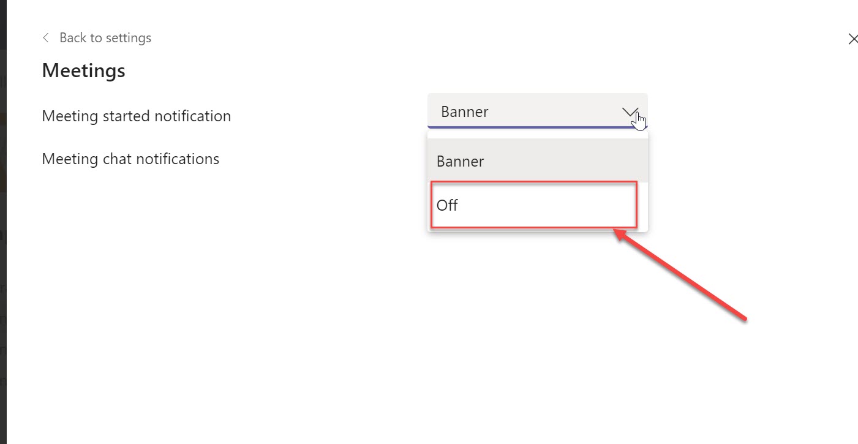
Task: Click the dimmed background app strip at left
Action: (x=2, y=245)
